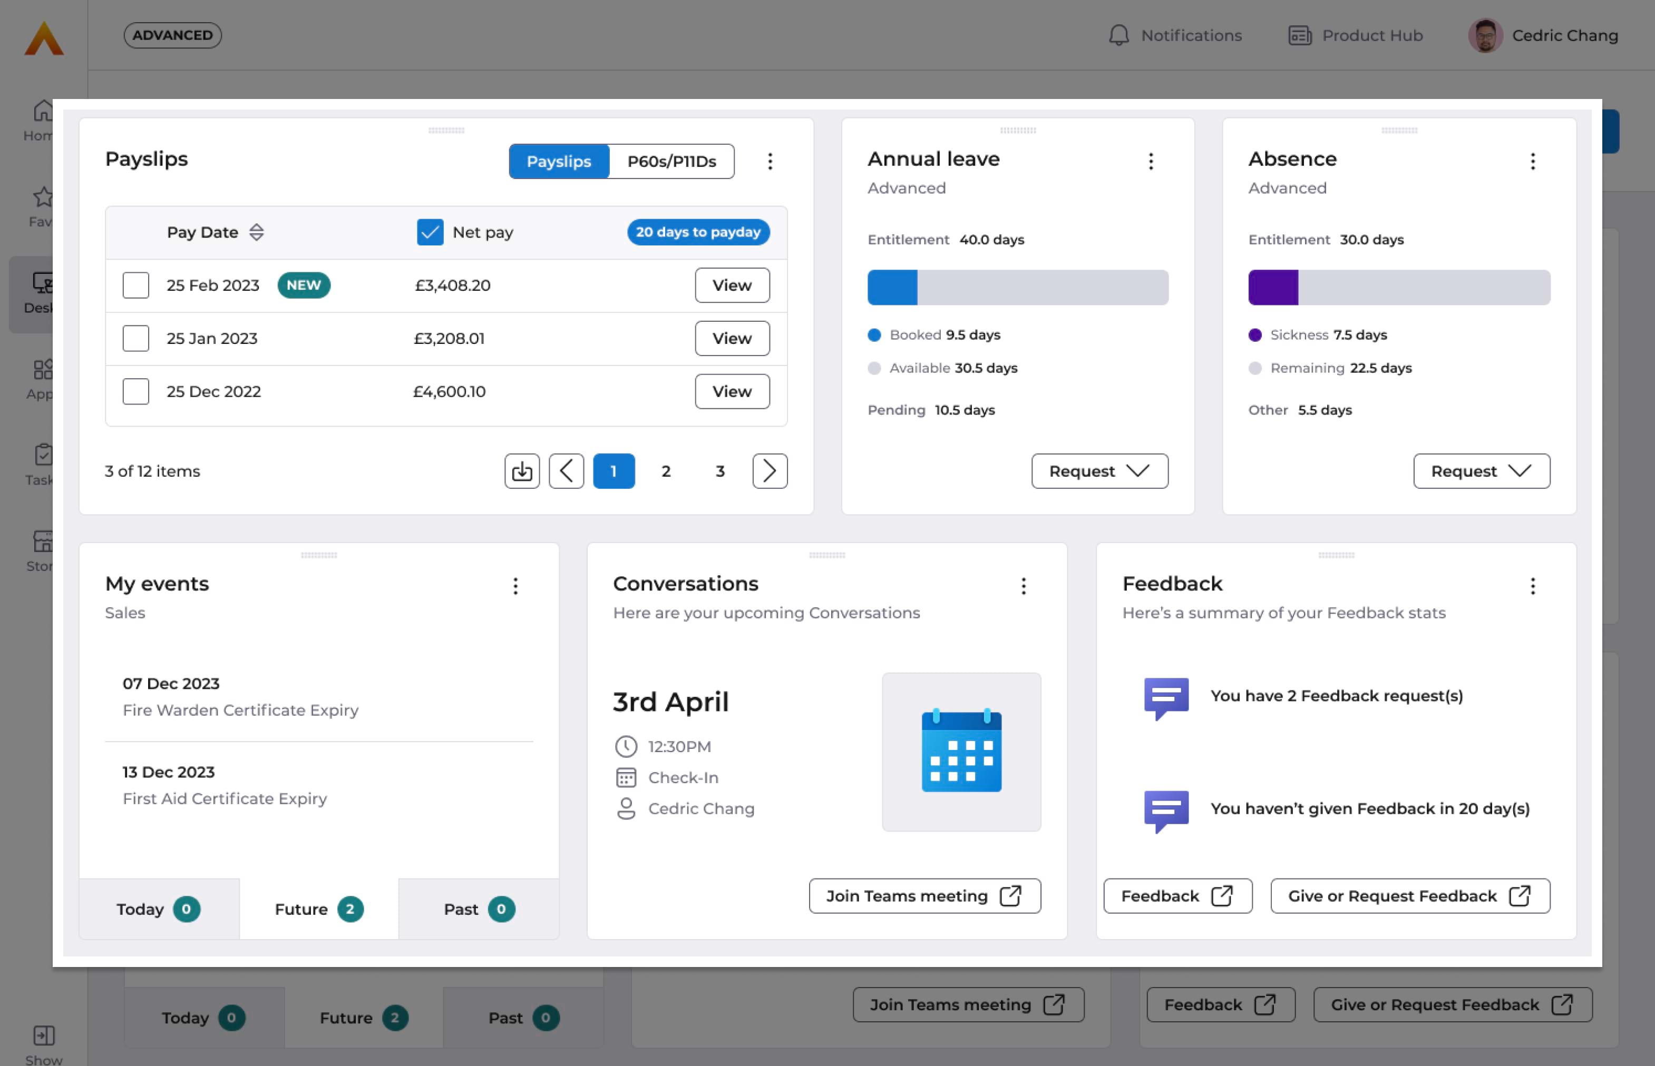Open the Absence card three-dot menu

1532,161
